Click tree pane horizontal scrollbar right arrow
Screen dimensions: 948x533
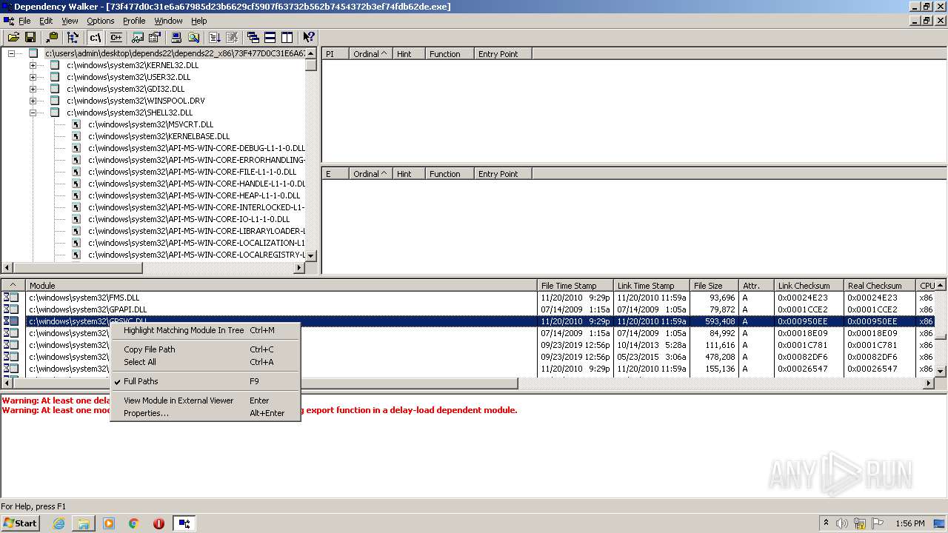tap(299, 268)
